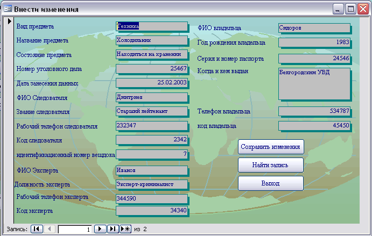372x236 pixels.
Task: Select ФИО Эксперта field Иванов
Action: pyautogui.click(x=152, y=170)
